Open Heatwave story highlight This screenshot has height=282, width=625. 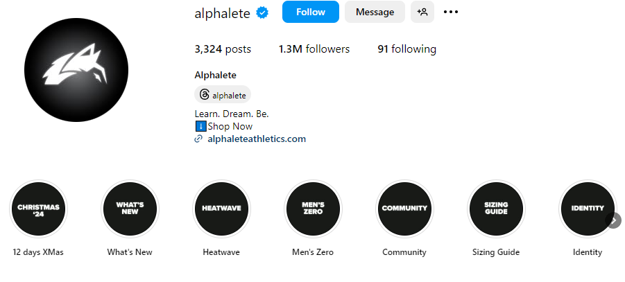(x=221, y=209)
